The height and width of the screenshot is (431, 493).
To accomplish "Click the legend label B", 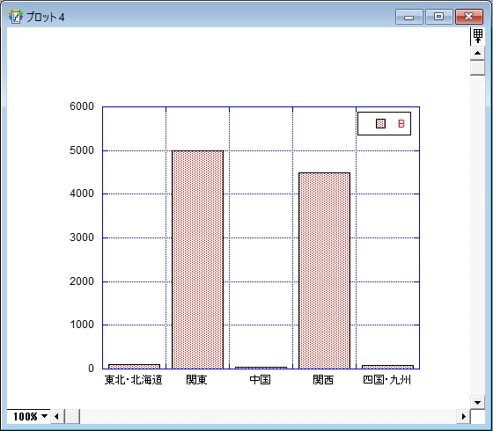I will (x=401, y=124).
